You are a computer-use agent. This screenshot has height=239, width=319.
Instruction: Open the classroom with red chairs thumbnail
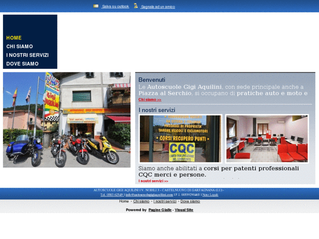[x=267, y=139]
